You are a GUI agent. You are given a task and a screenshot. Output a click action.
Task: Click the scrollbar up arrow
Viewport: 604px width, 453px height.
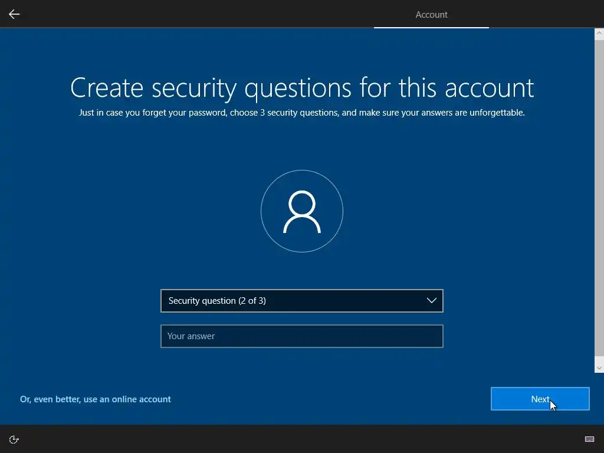pos(599,33)
